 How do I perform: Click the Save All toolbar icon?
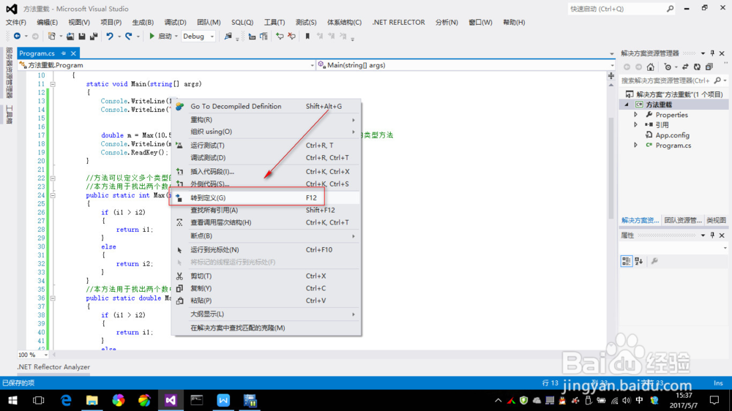(x=94, y=37)
